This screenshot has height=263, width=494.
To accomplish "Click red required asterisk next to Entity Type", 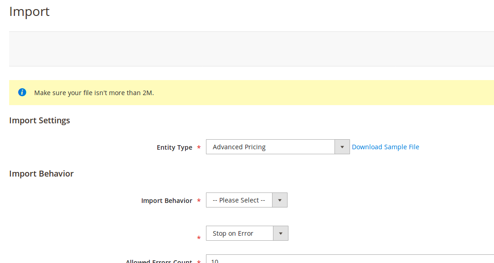I will point(199,148).
